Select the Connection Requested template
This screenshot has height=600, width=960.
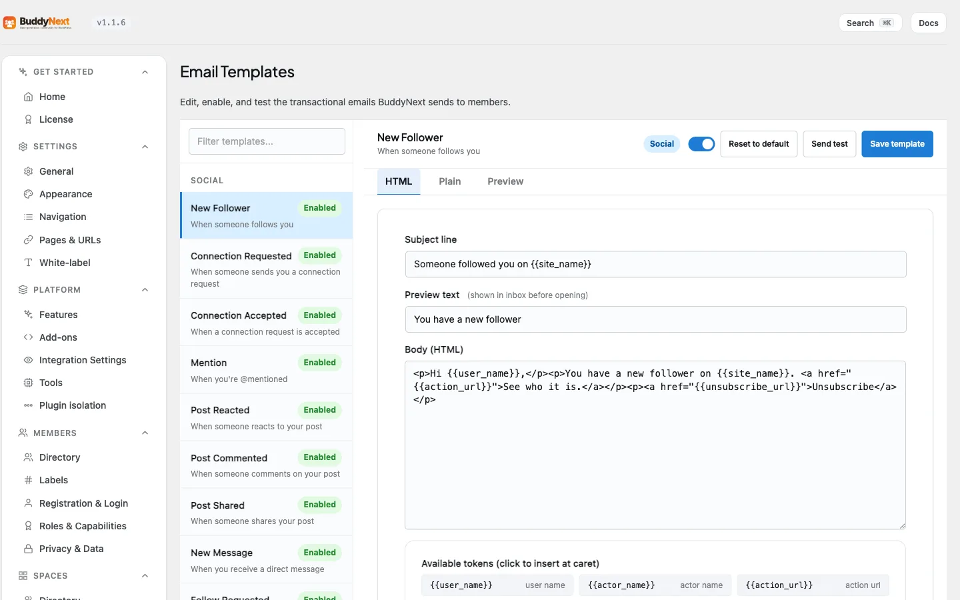click(x=267, y=269)
